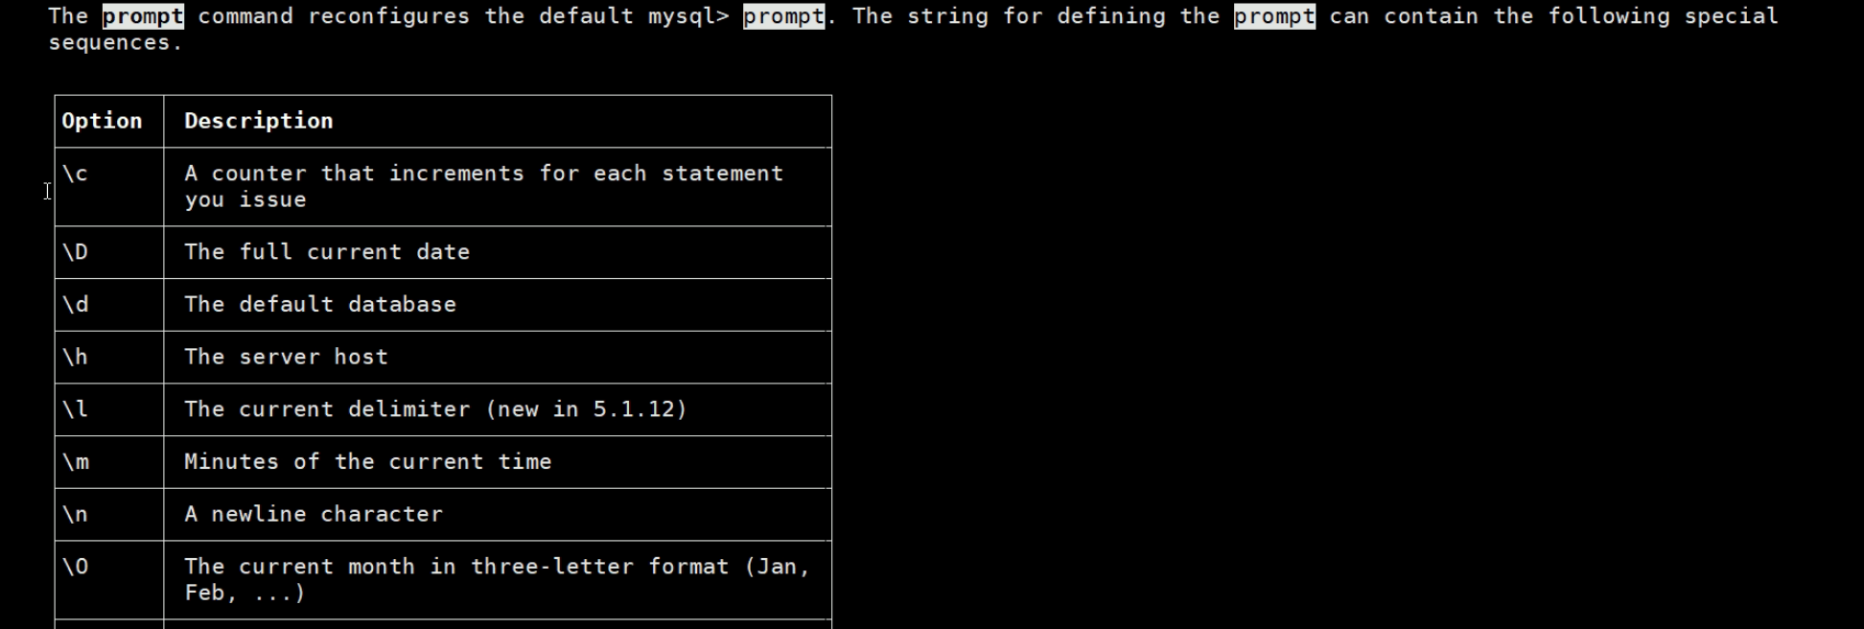Click the \c option cell
This screenshot has height=629, width=1864.
point(75,174)
